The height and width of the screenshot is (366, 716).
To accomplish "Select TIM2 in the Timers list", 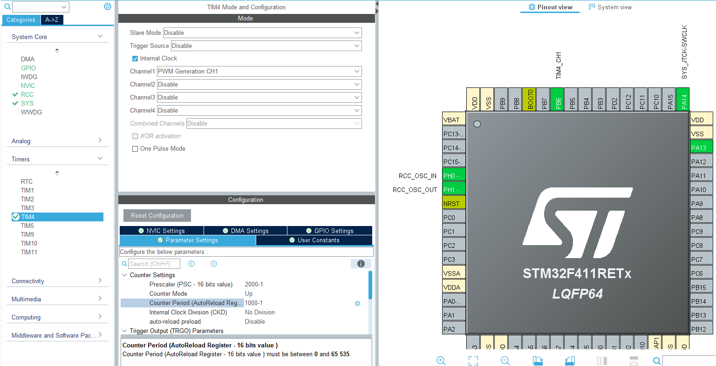I will click(x=27, y=199).
